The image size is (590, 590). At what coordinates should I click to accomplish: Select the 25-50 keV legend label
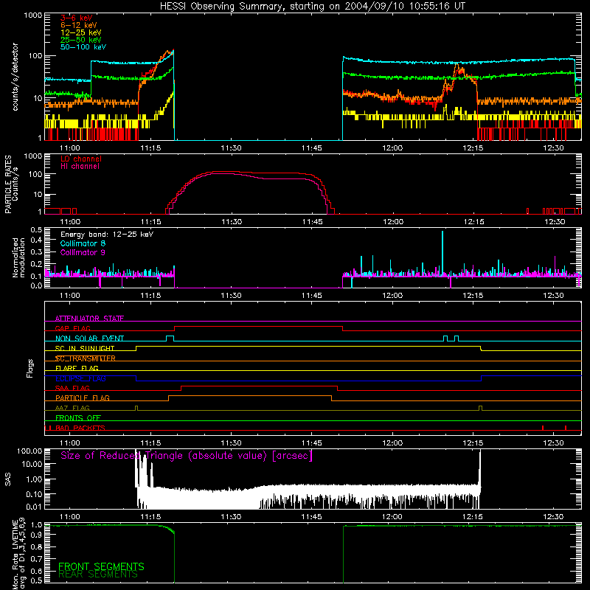point(81,40)
